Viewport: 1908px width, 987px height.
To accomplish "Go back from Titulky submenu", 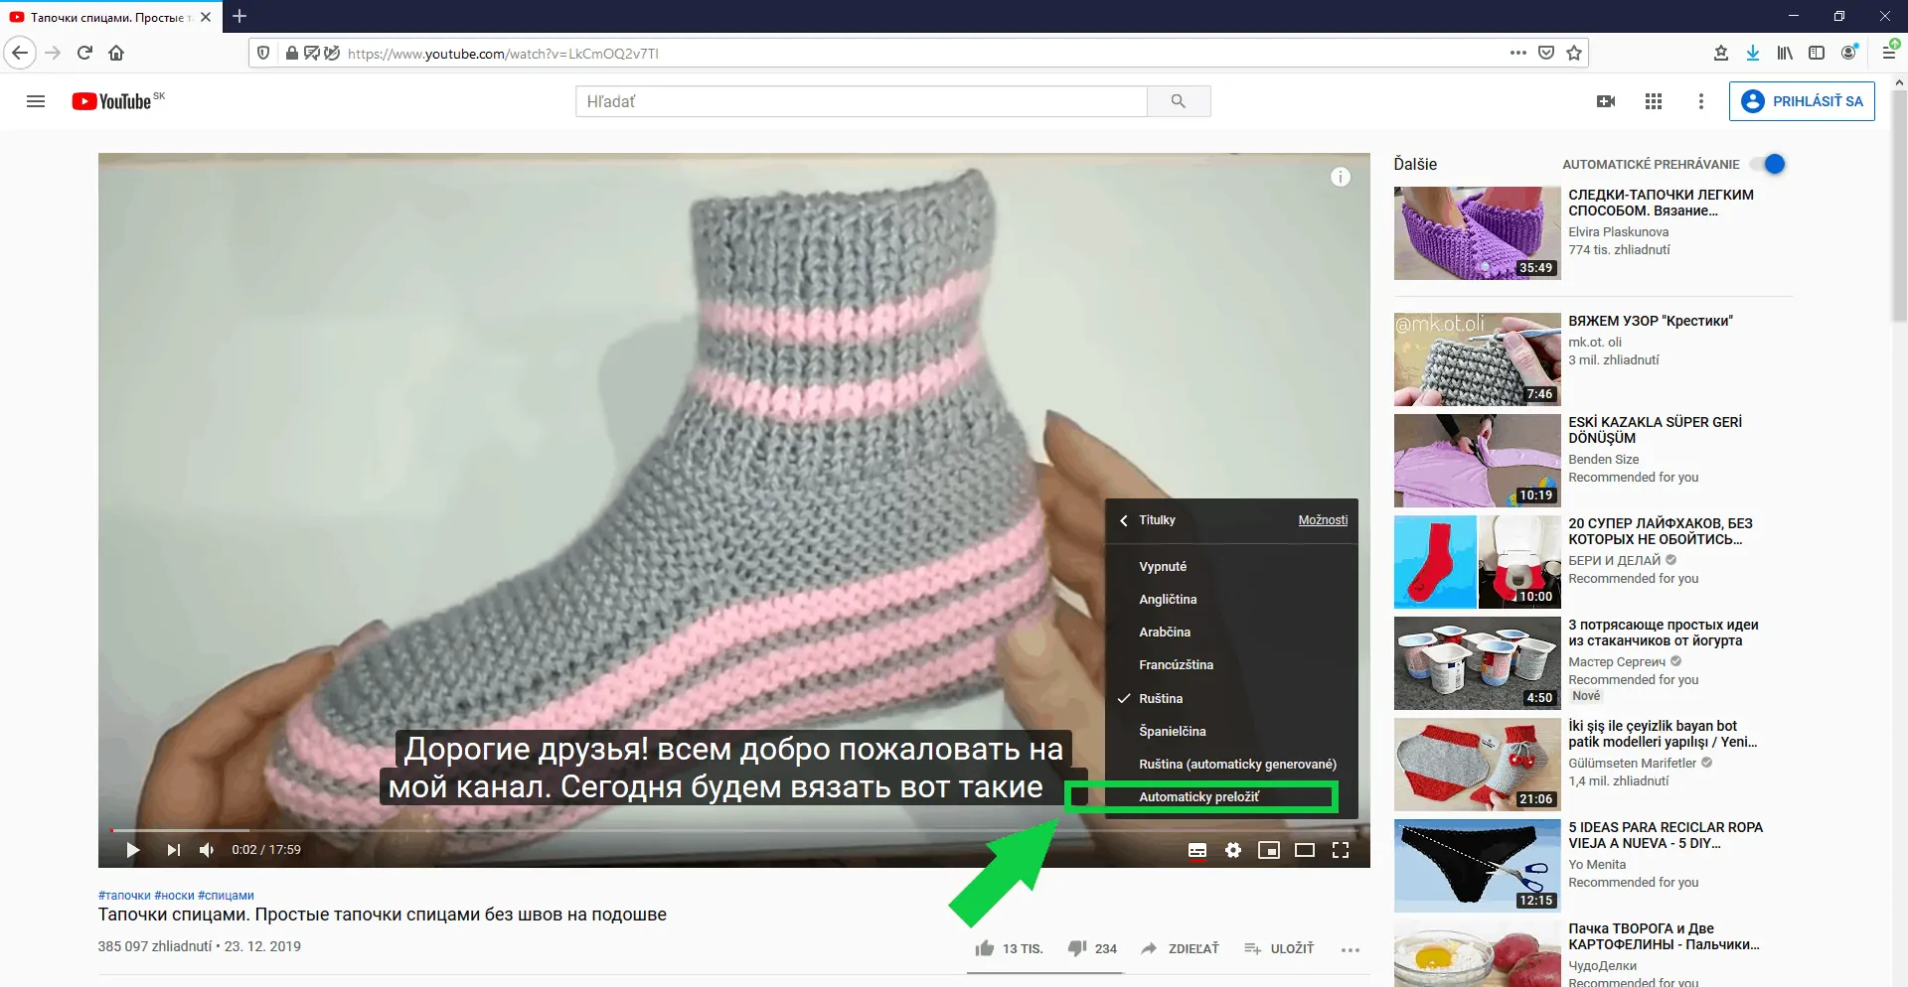I will [1125, 520].
